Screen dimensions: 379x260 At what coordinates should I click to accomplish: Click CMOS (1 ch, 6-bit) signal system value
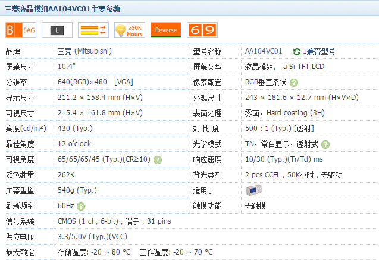tap(114, 221)
